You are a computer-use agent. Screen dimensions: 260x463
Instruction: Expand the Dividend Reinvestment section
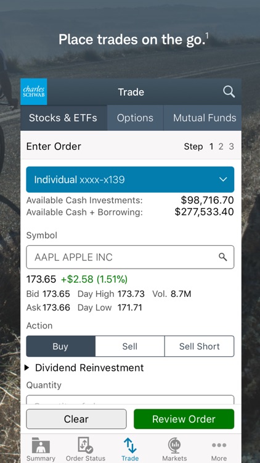click(x=85, y=368)
